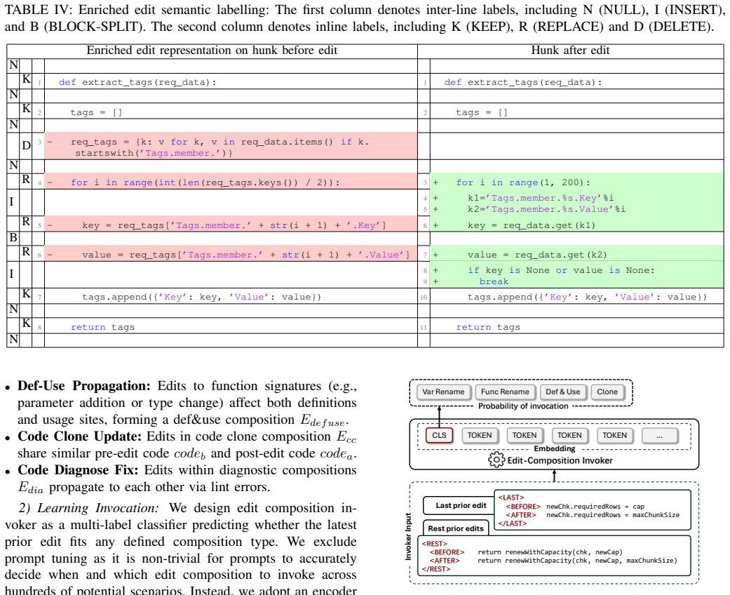
Task: Click 'TABLE IV' caption heading
Action: point(38,10)
